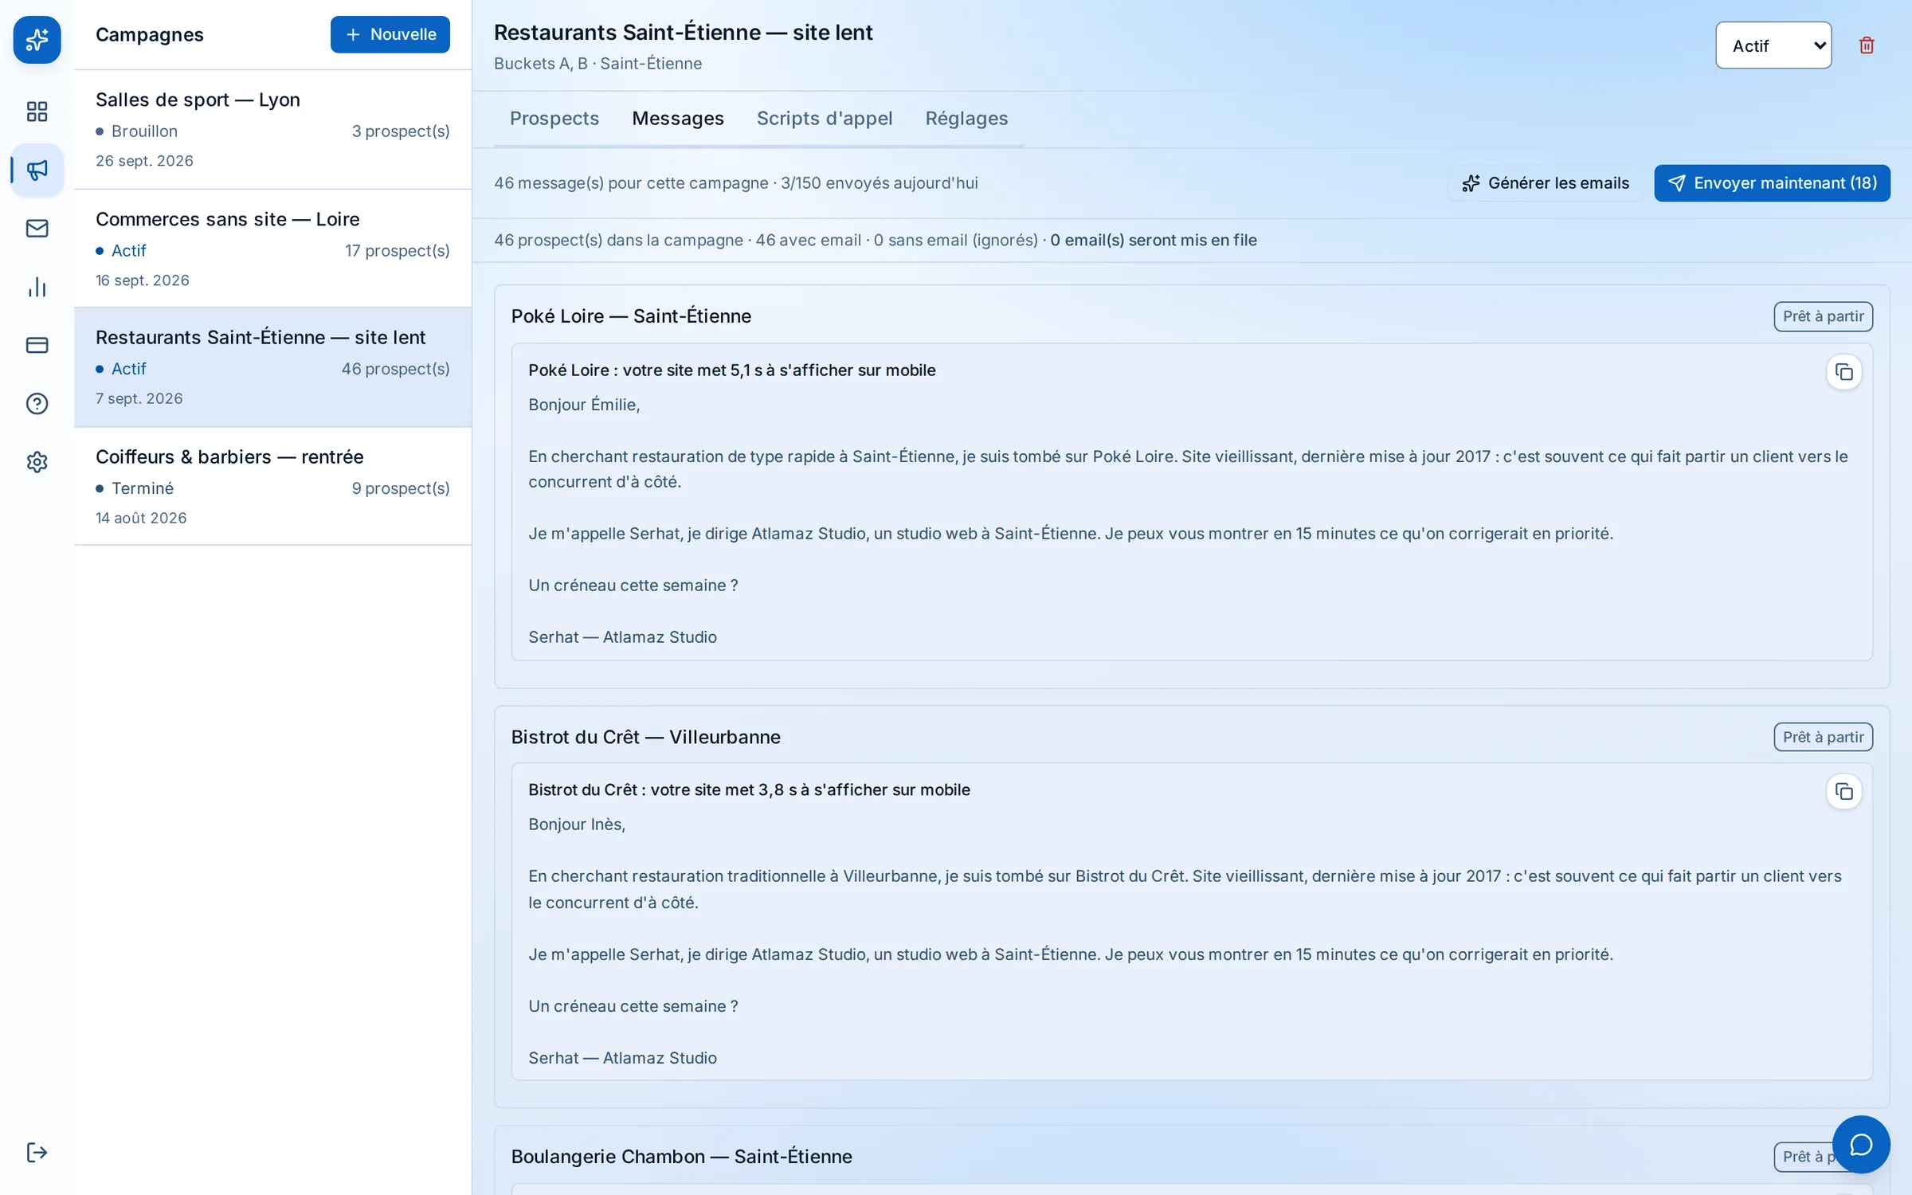The width and height of the screenshot is (1912, 1195).
Task: Click the Poké Loire — Saint-Étienne heading
Action: click(x=631, y=316)
